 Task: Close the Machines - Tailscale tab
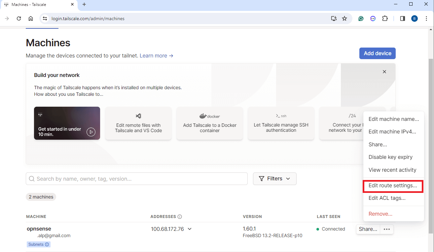(x=73, y=5)
